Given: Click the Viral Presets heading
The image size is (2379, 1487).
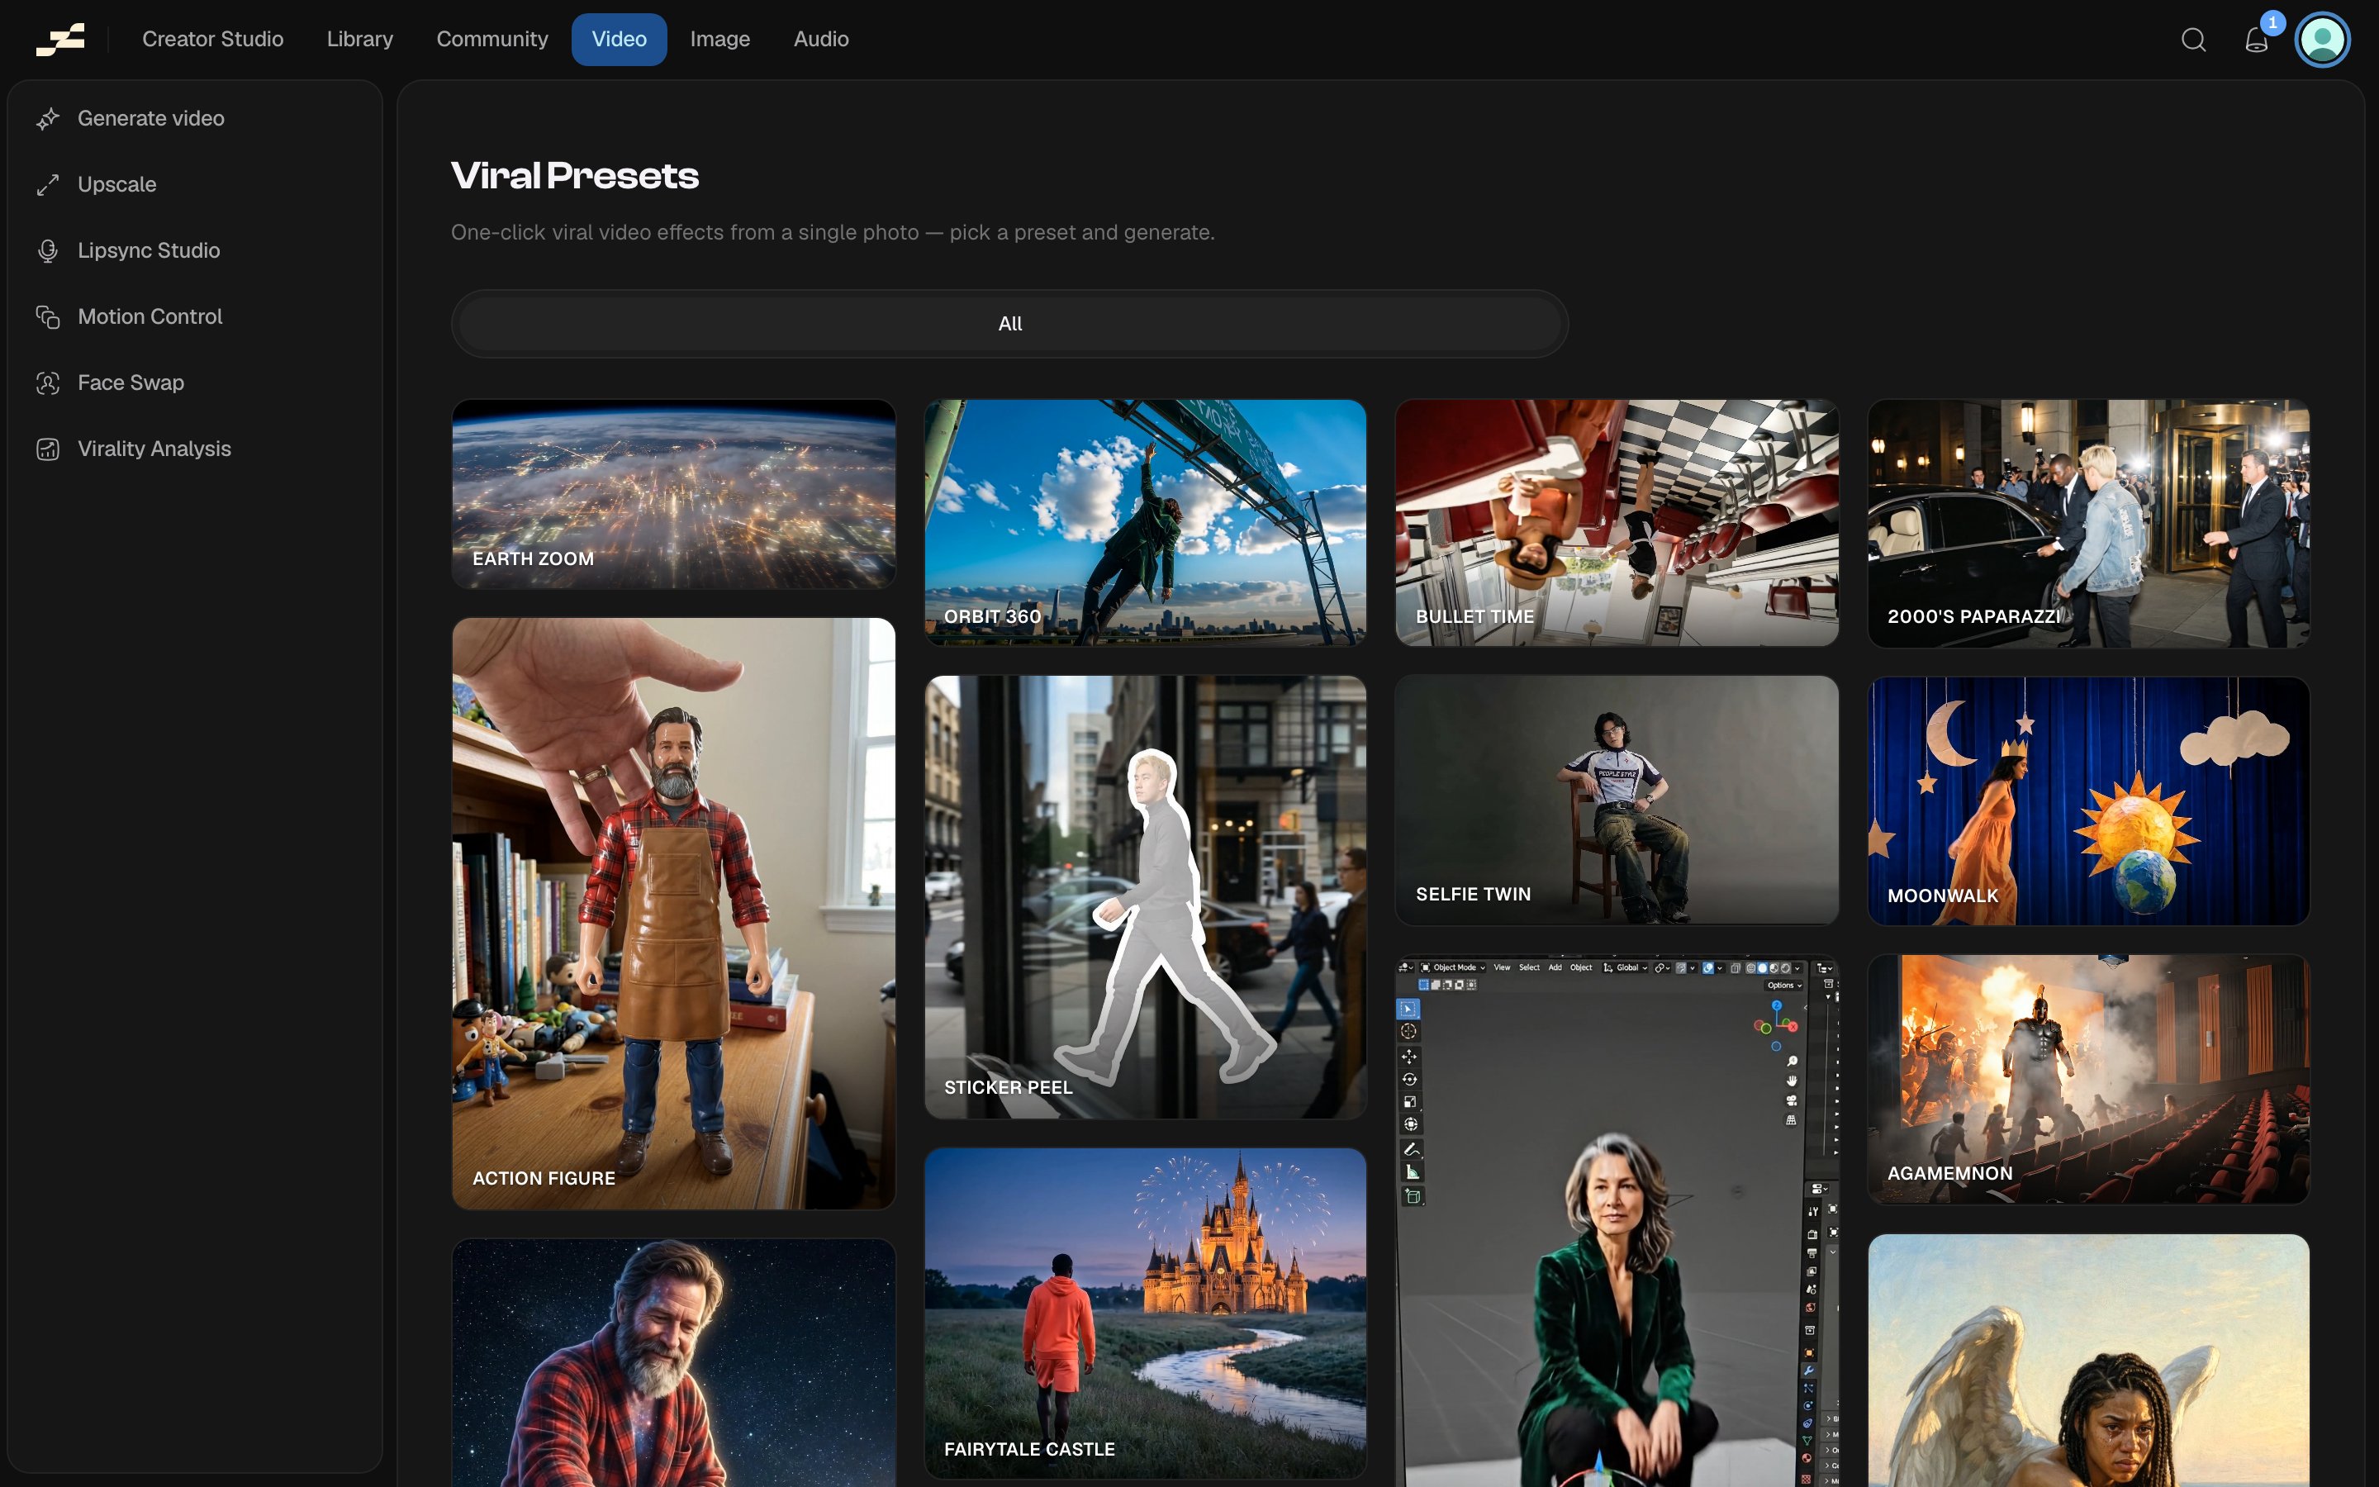Looking at the screenshot, I should pyautogui.click(x=575, y=176).
